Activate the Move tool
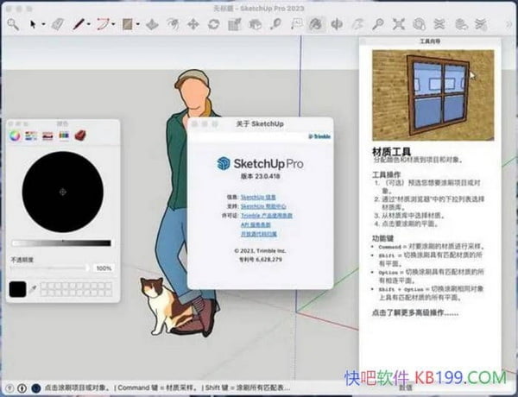This screenshot has height=397, width=518. click(x=193, y=23)
